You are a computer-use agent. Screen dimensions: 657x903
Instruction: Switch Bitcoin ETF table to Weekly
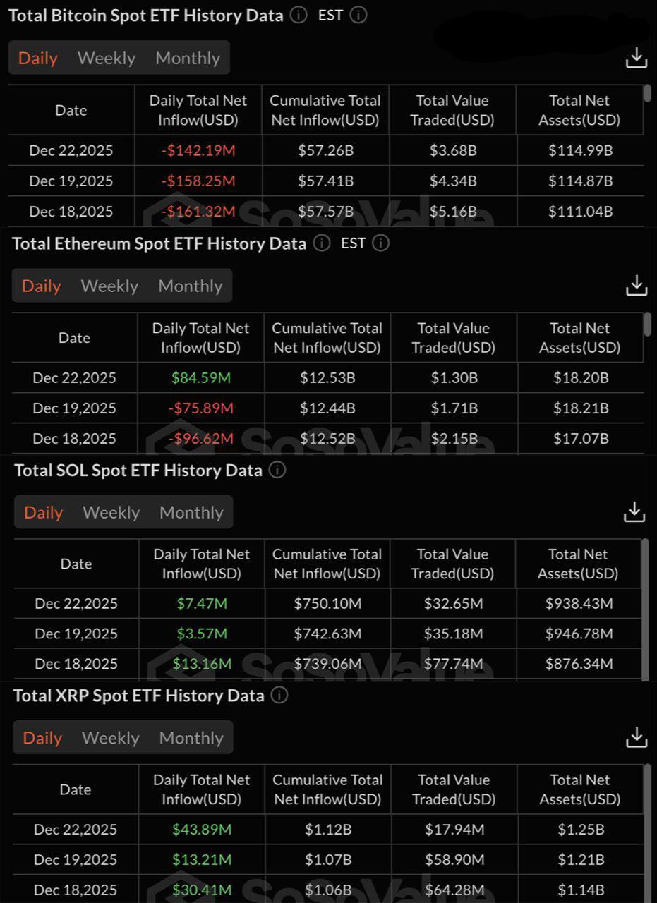click(107, 58)
